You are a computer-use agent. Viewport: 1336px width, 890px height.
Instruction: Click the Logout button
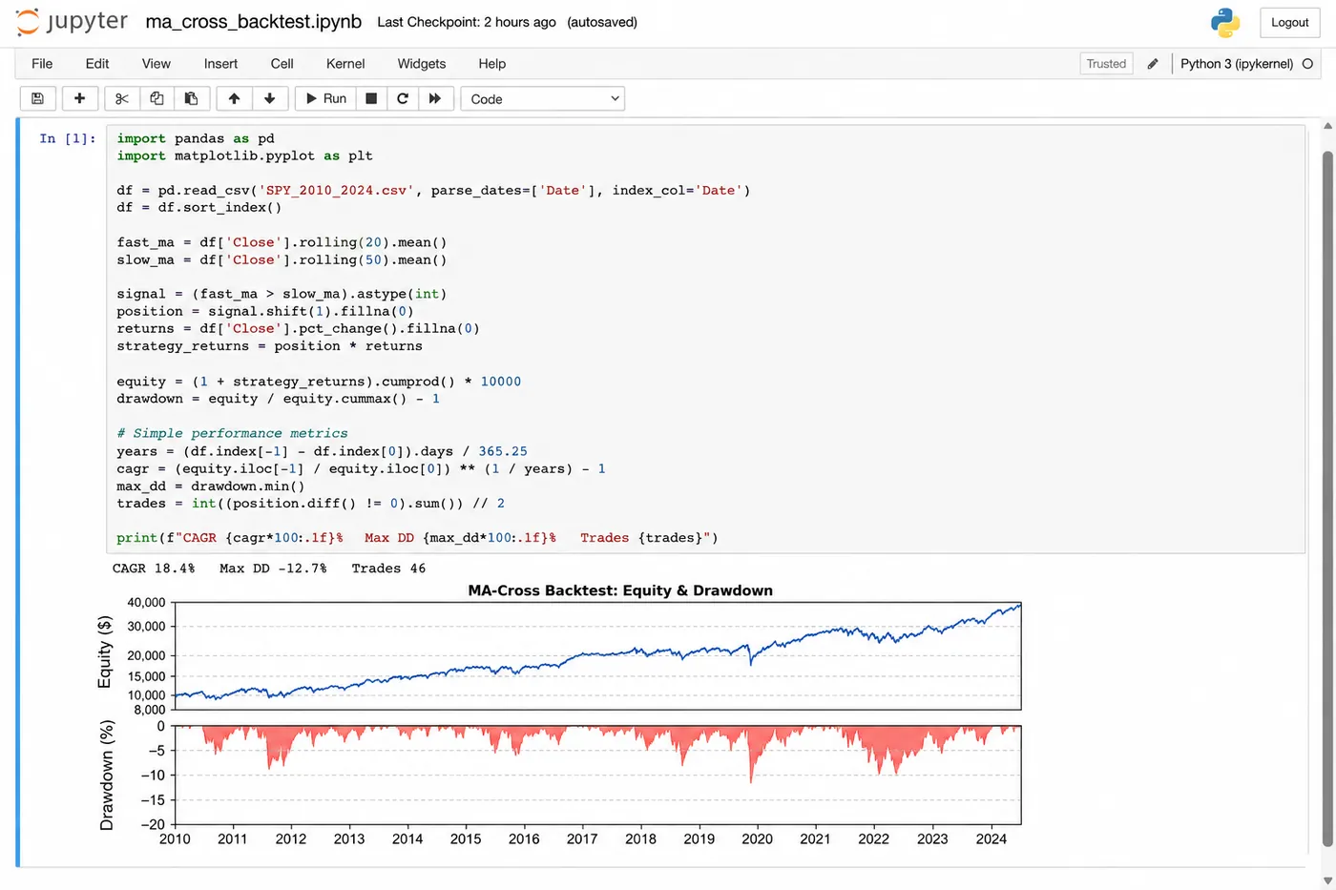click(1289, 22)
